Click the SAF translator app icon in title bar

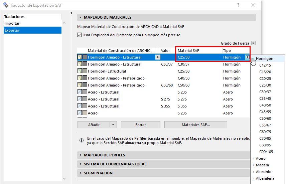click(6, 5)
